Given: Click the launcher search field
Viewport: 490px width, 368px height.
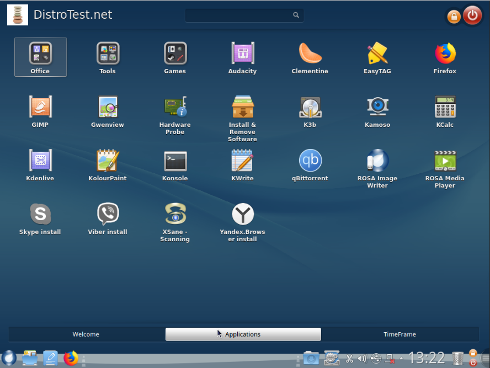Looking at the screenshot, I should coord(244,15).
